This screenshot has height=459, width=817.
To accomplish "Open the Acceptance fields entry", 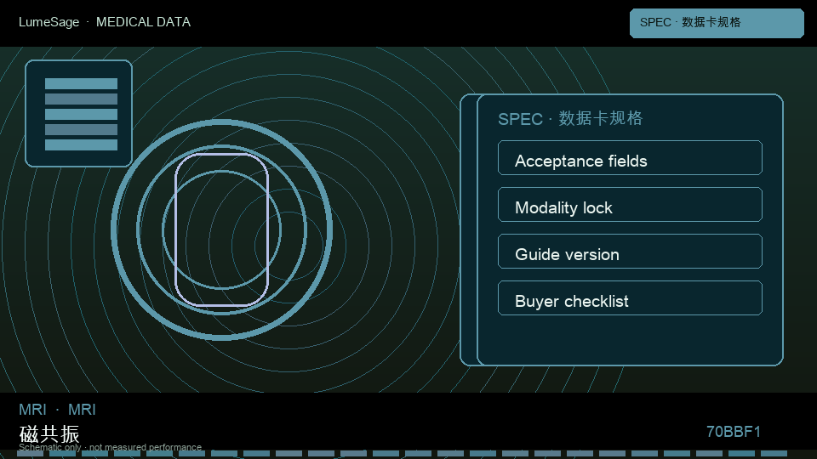I will pyautogui.click(x=630, y=158).
